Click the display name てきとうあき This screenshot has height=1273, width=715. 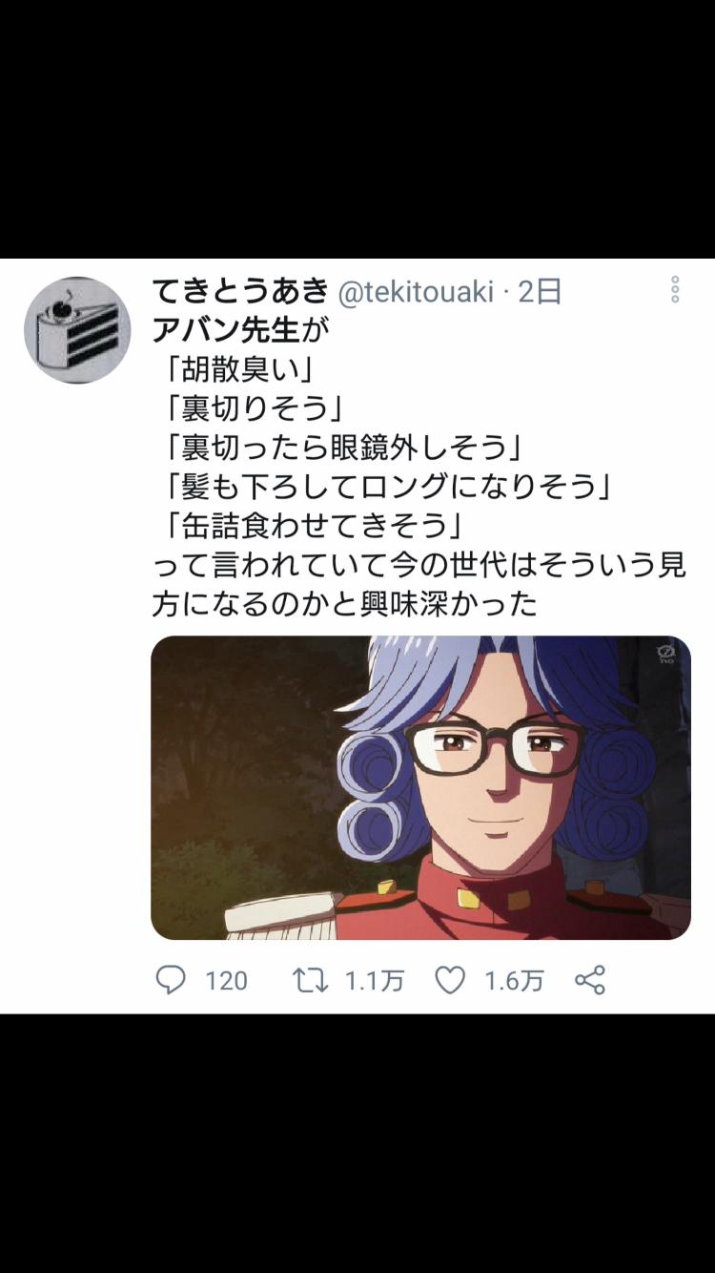[240, 291]
